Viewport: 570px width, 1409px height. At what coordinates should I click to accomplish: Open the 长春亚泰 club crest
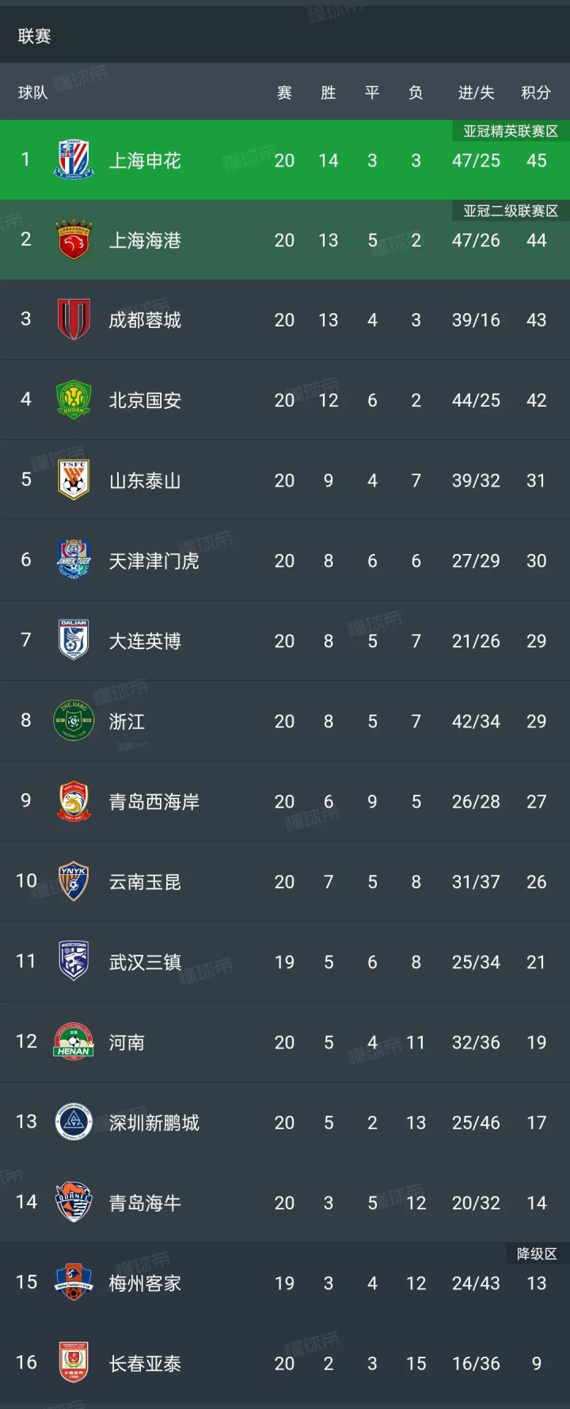coord(74,1363)
